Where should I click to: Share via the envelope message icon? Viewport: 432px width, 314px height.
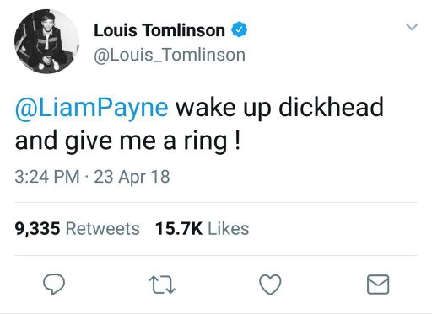(x=378, y=285)
